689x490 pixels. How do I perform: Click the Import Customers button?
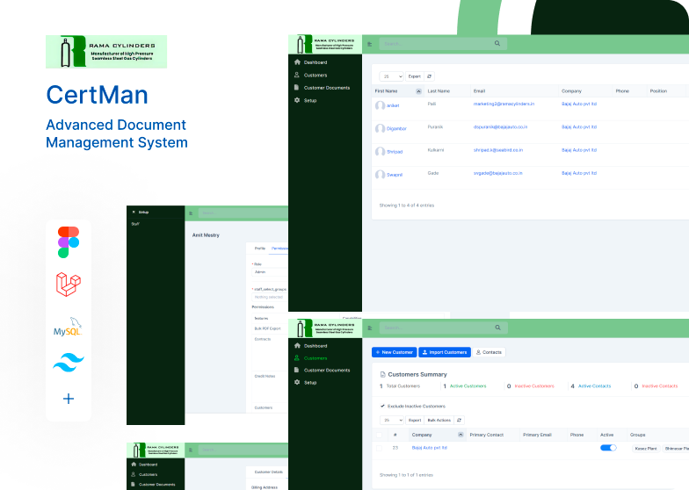coord(444,352)
